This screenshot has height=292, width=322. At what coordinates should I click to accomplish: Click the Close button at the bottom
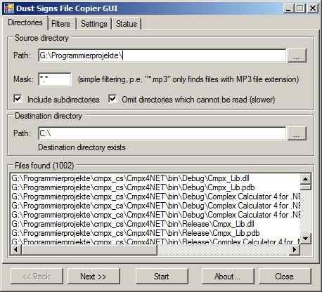pos(285,277)
